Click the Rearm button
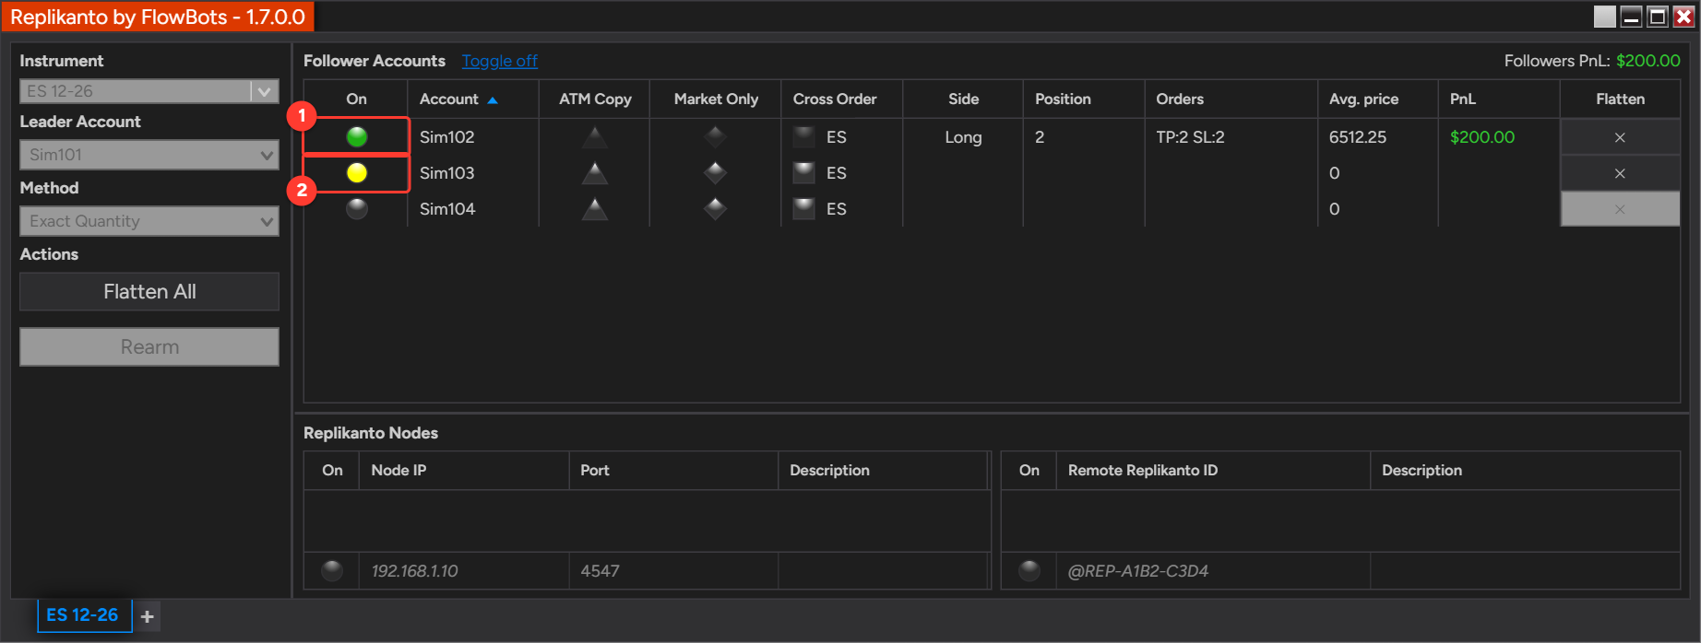Screen dimensions: 1701x643 [x=149, y=347]
